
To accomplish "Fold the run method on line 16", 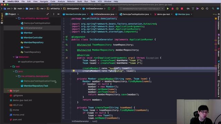I will tap(70, 58).
